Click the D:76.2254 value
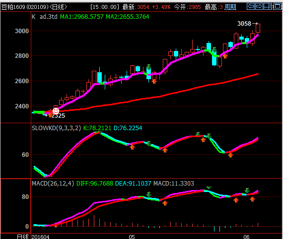The width and height of the screenshot is (283, 239). tap(128, 128)
